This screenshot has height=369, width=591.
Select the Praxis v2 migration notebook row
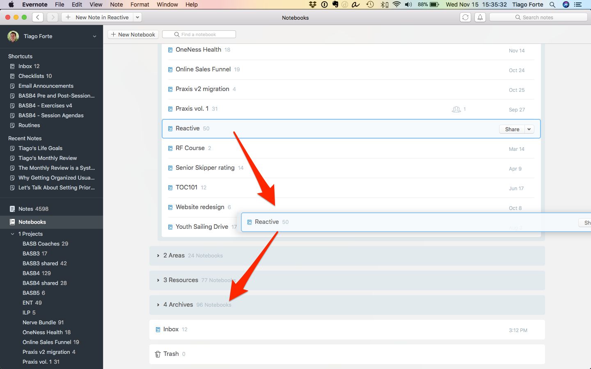pos(351,89)
